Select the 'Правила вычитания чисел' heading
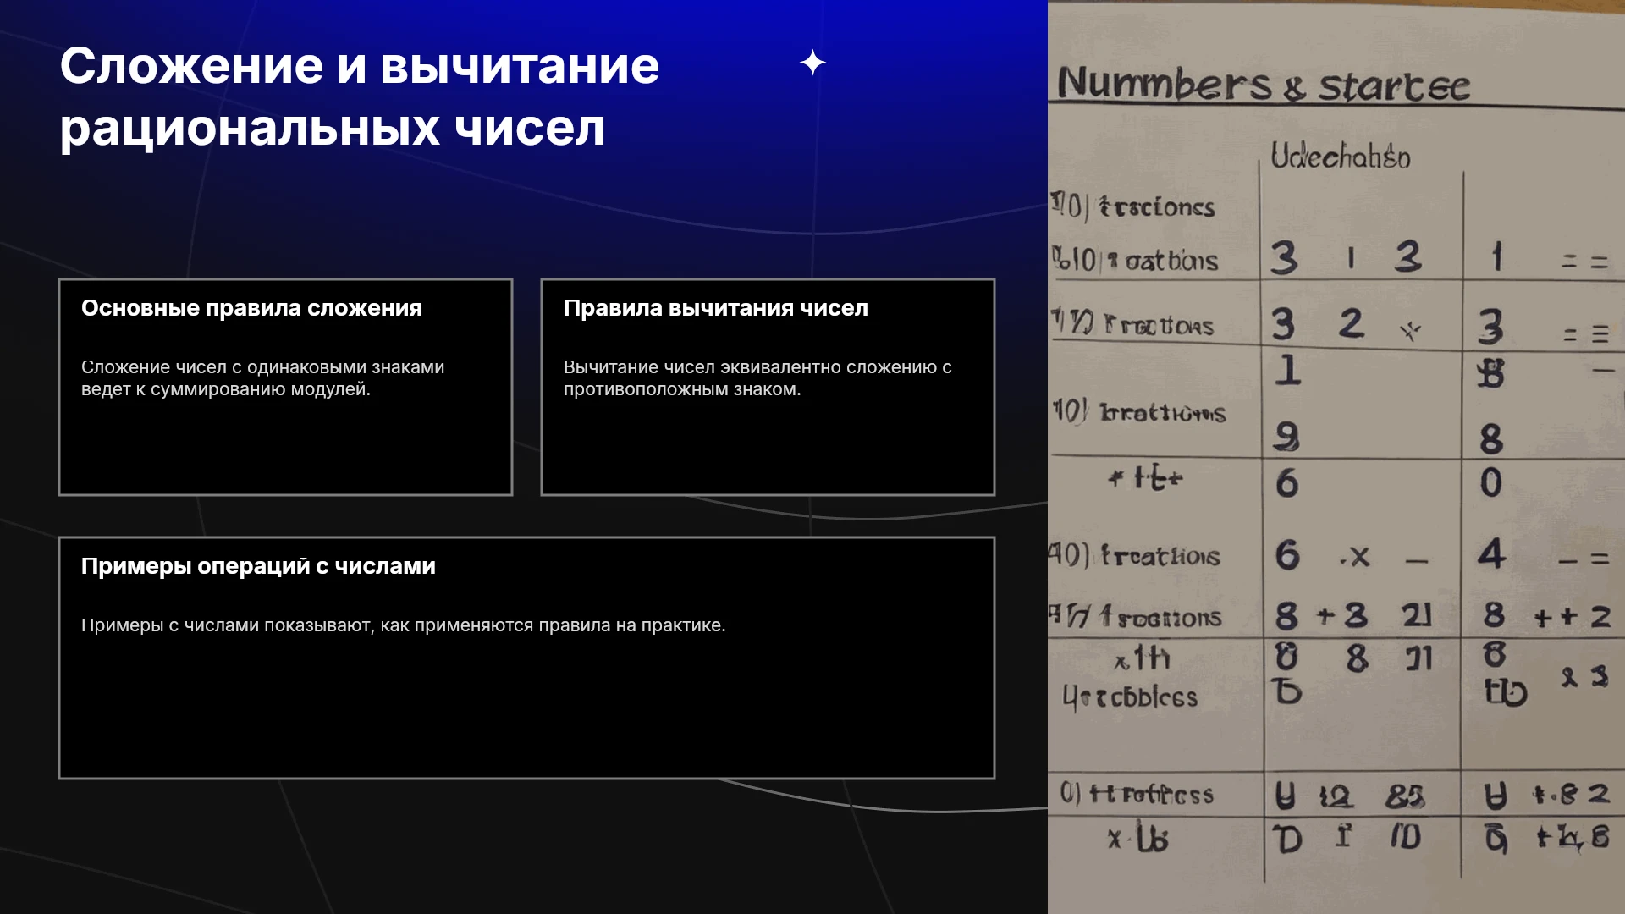Screen dimensions: 1625x914 716,308
